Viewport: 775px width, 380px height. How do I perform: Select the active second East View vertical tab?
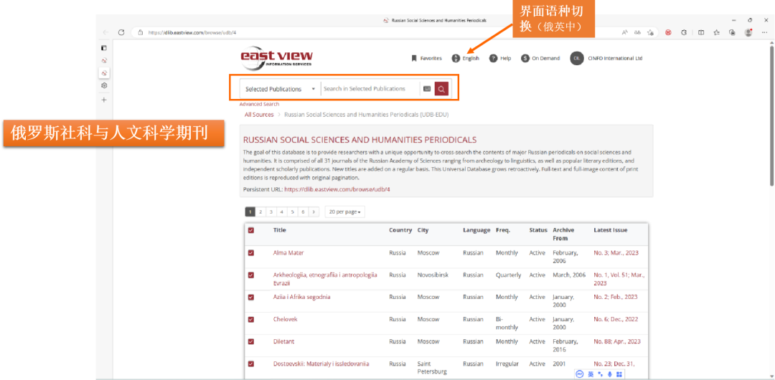[104, 72]
